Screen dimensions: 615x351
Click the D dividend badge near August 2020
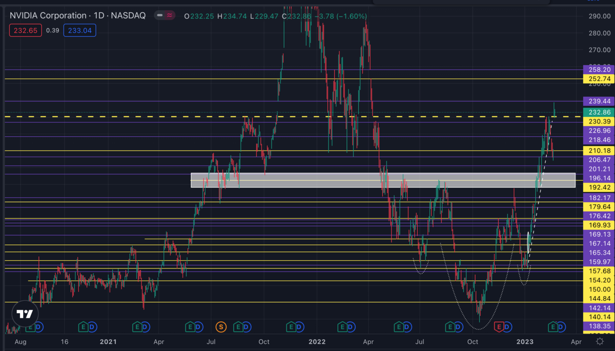[x=39, y=326]
